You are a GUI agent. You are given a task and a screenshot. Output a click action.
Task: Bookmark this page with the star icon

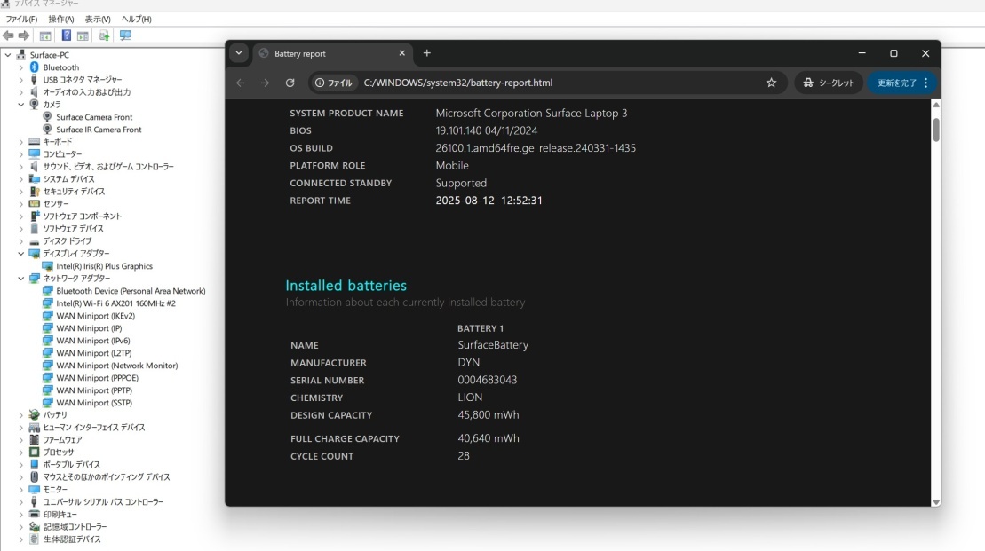click(771, 83)
